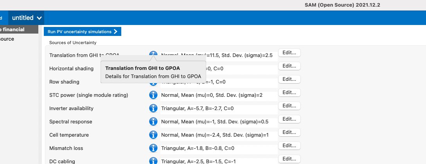
Task: Click the Cell temperature label
Action: [x=69, y=135]
